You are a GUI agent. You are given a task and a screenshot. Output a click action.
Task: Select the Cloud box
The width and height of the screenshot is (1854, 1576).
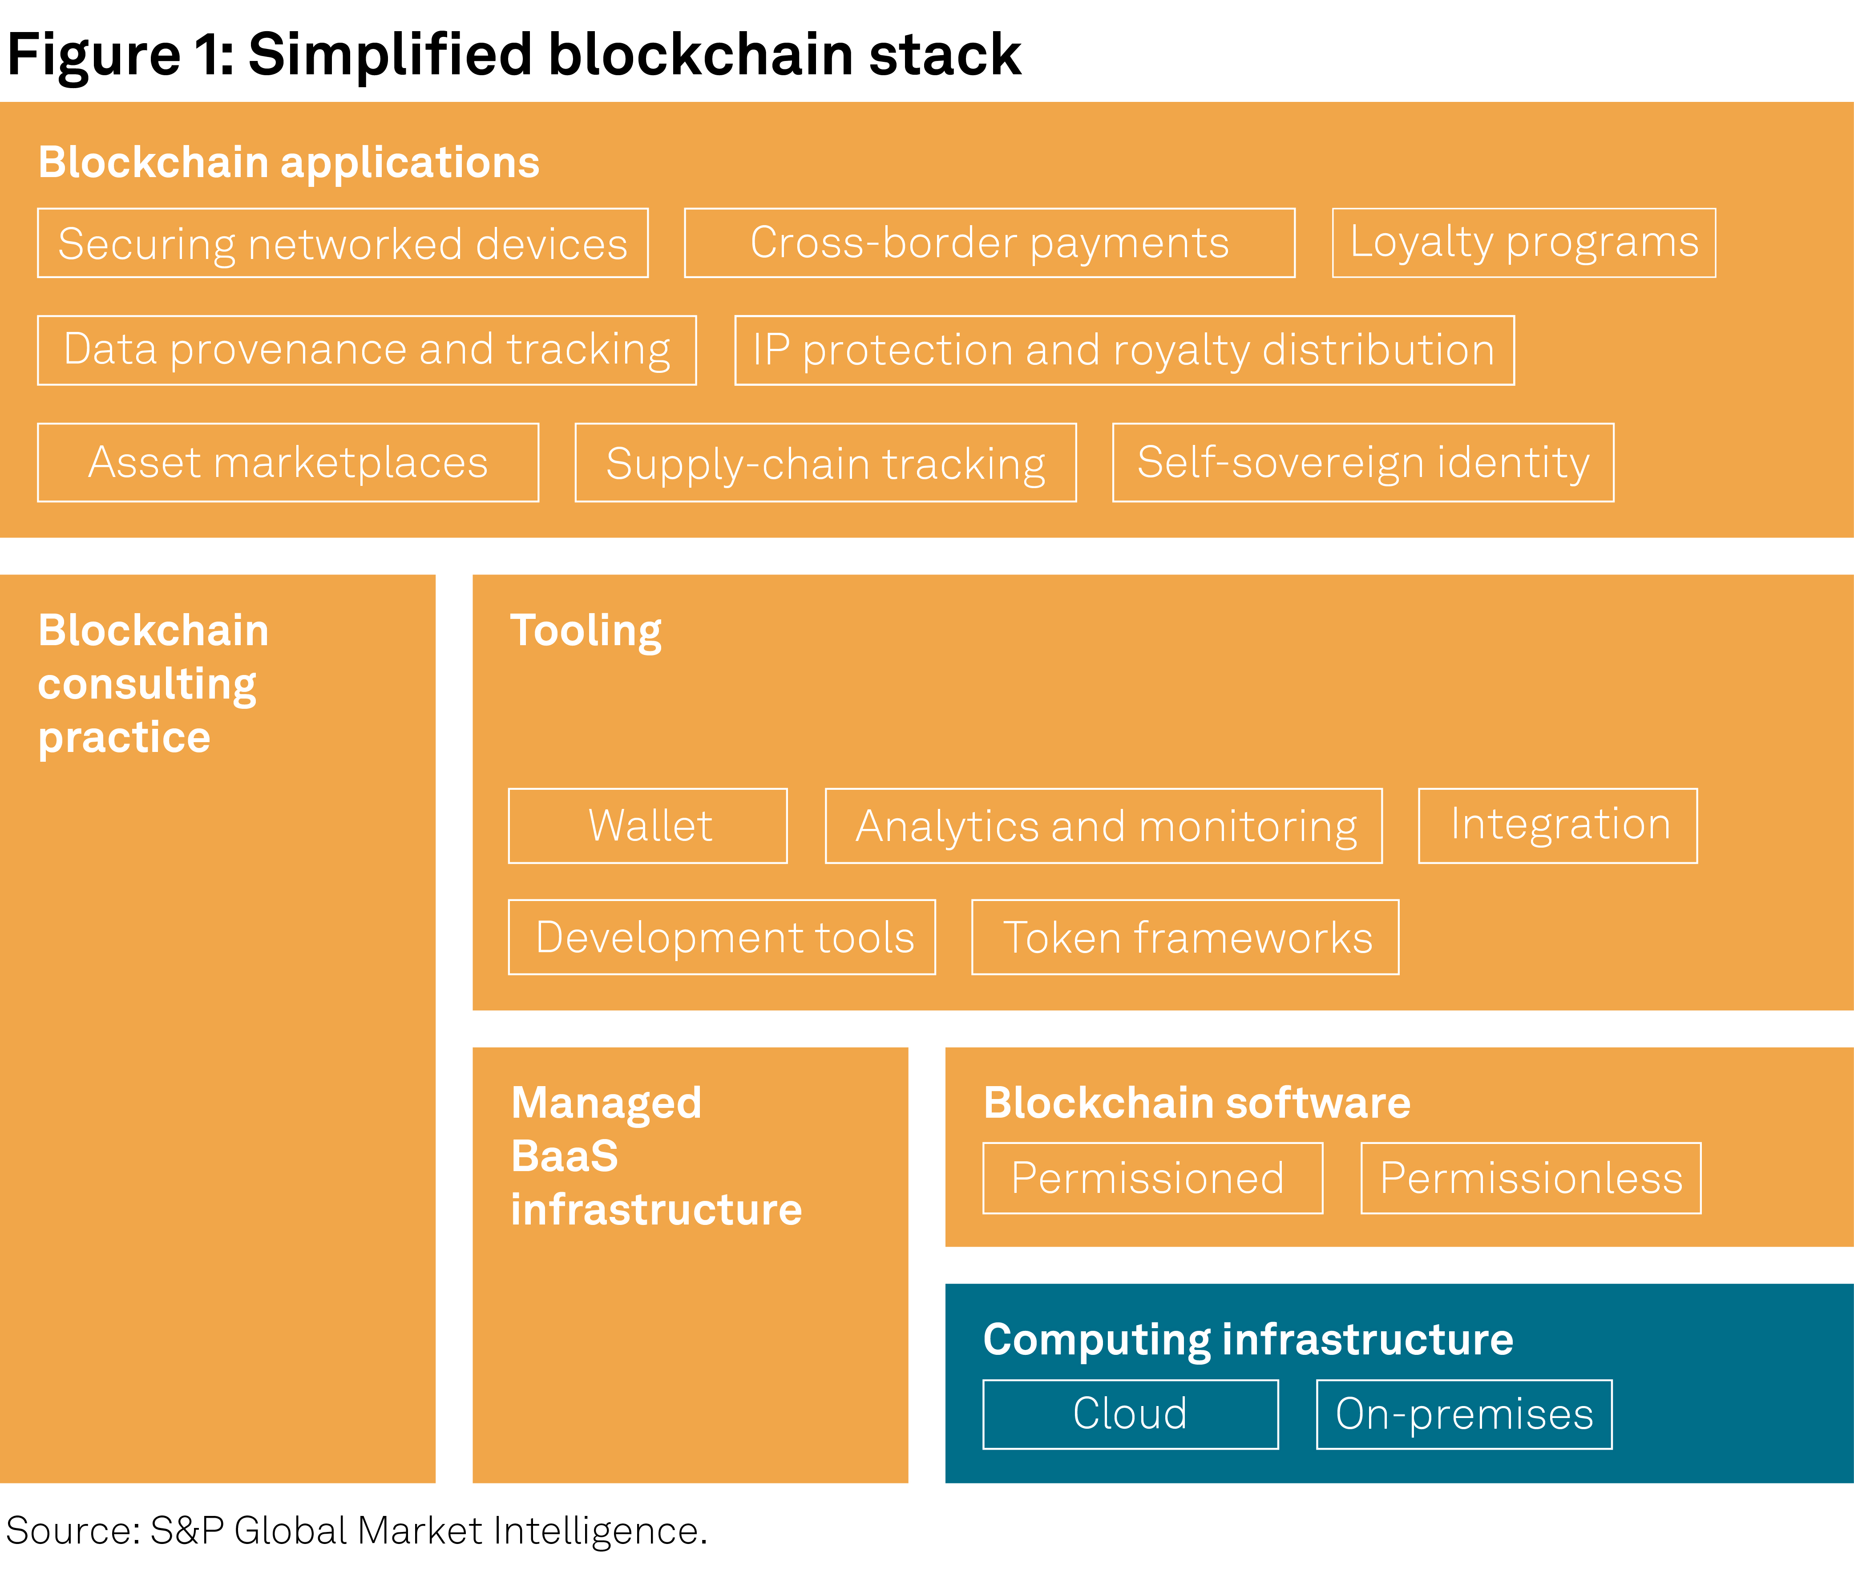coord(1130,1414)
